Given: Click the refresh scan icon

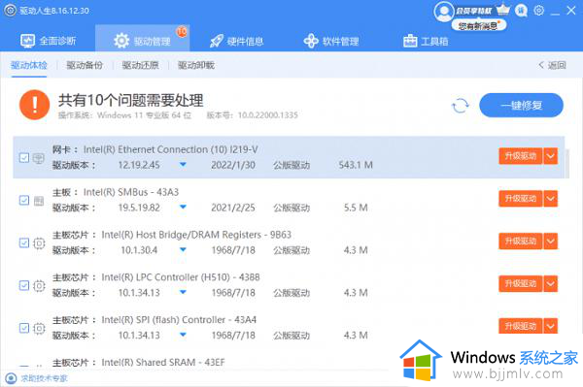Looking at the screenshot, I should (461, 106).
